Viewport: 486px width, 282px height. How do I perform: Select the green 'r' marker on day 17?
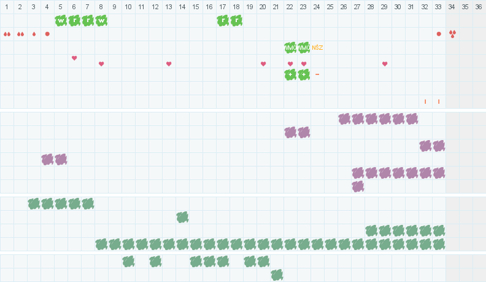pos(223,20)
